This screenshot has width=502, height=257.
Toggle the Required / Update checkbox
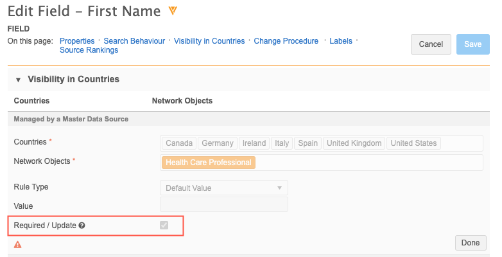(x=164, y=226)
